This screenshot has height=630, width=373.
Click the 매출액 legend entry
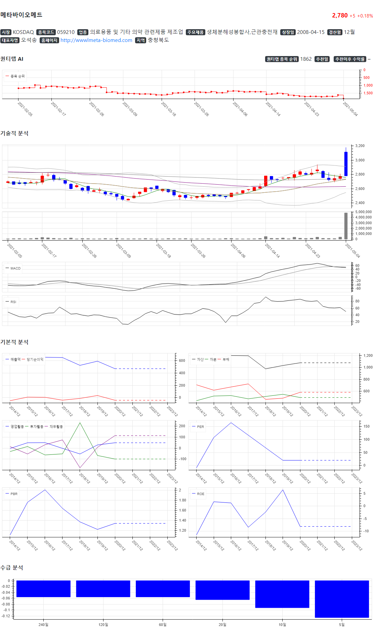point(13,359)
